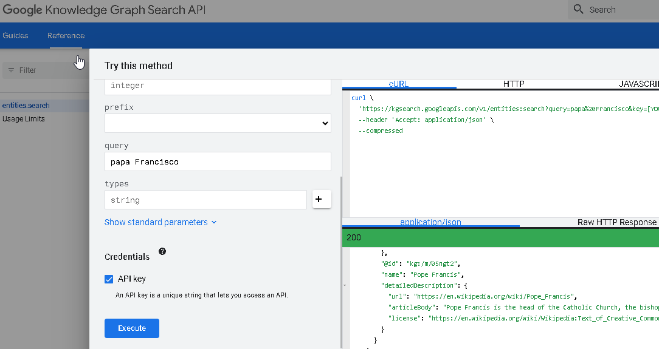Click the search magnifier icon
The image size is (659, 349).
tap(578, 9)
